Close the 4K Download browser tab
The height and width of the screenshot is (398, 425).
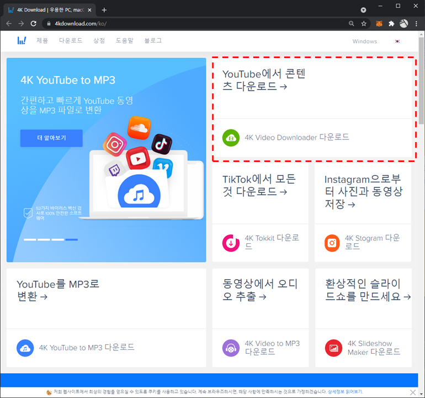tap(90, 10)
